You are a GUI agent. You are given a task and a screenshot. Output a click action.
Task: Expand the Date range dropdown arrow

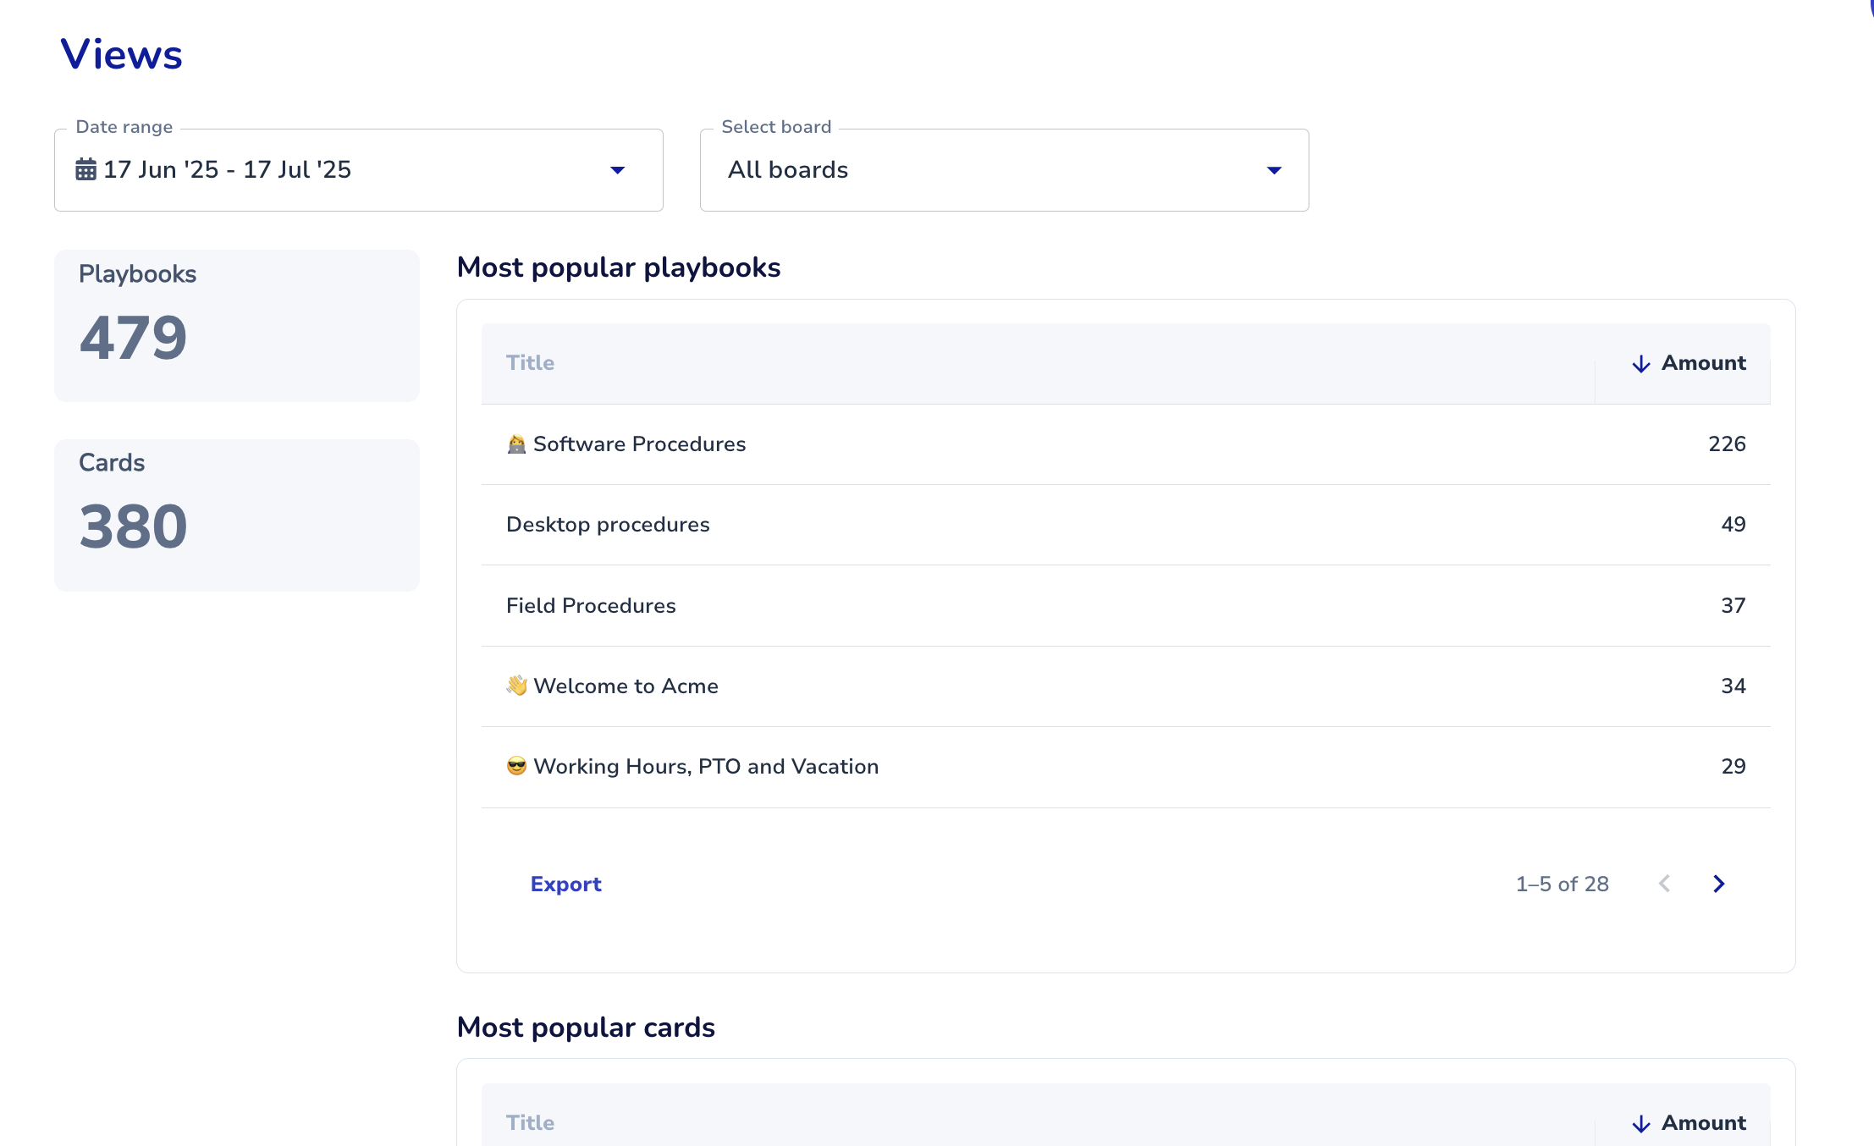click(617, 170)
